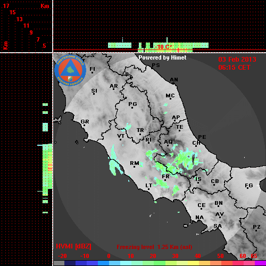Click the GR city marker
Viewport: 266px width, 266px height.
tap(85, 122)
